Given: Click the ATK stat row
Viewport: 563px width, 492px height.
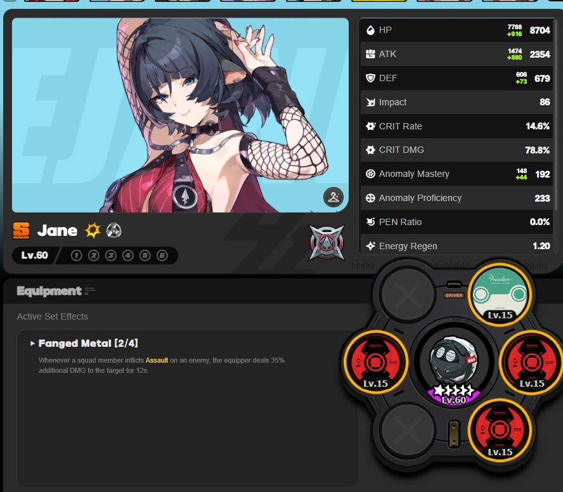Looking at the screenshot, I should (456, 55).
